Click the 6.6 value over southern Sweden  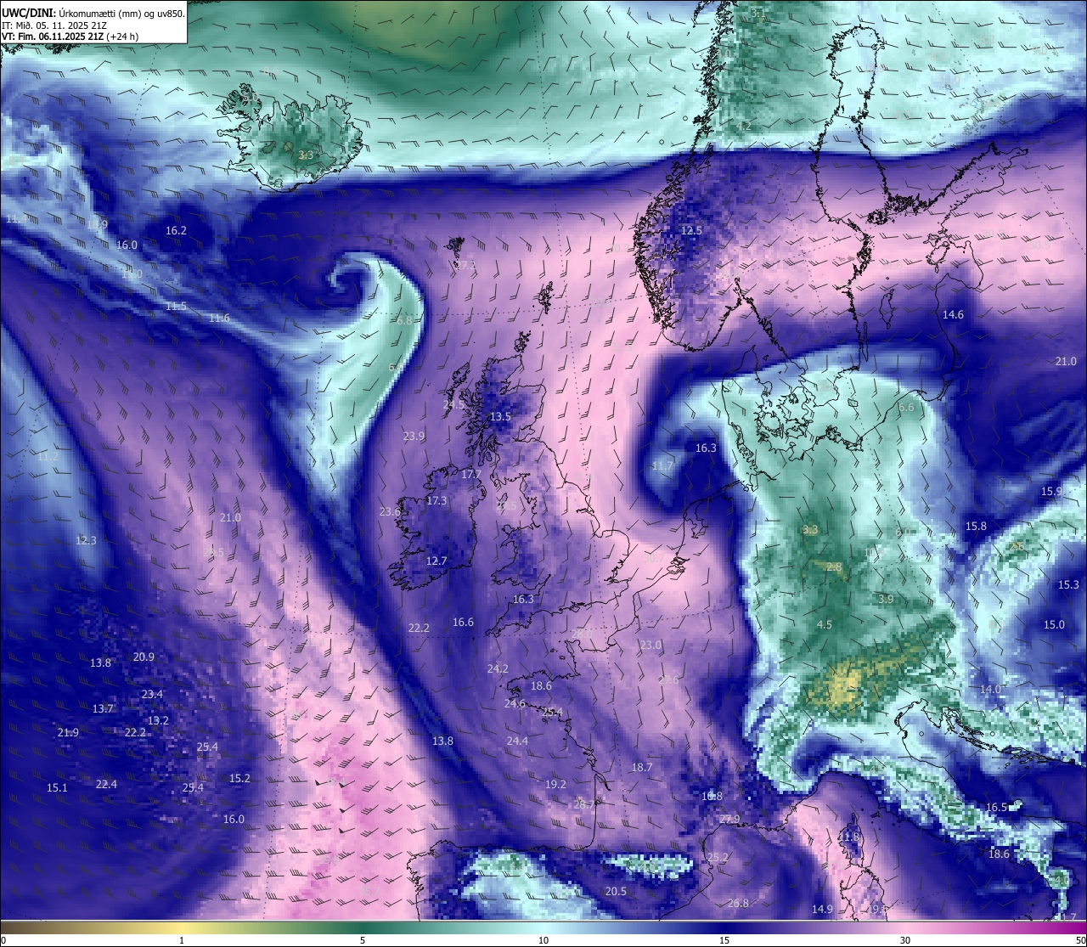pyautogui.click(x=906, y=408)
